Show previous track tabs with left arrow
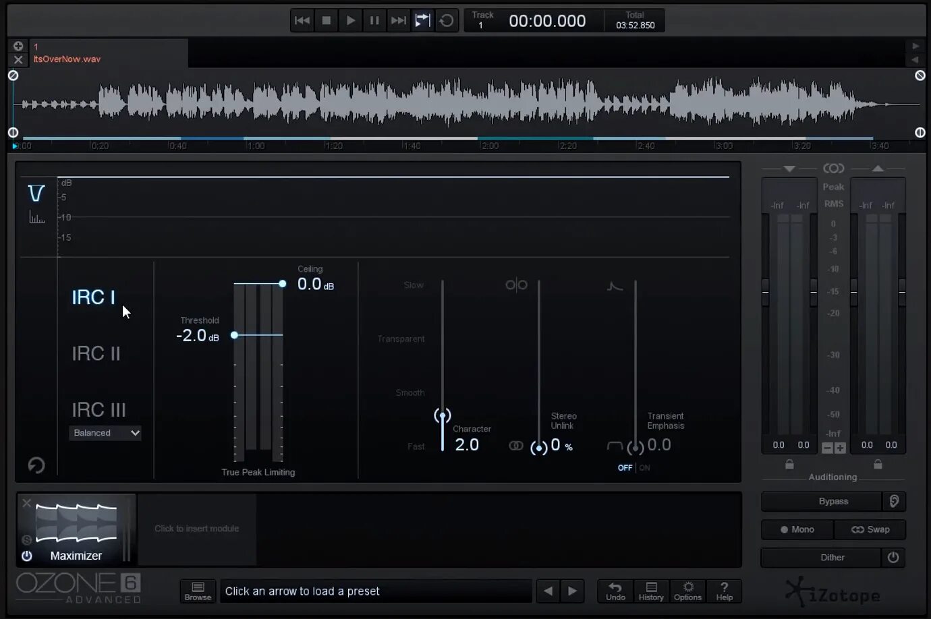This screenshot has width=931, height=619. [x=915, y=59]
